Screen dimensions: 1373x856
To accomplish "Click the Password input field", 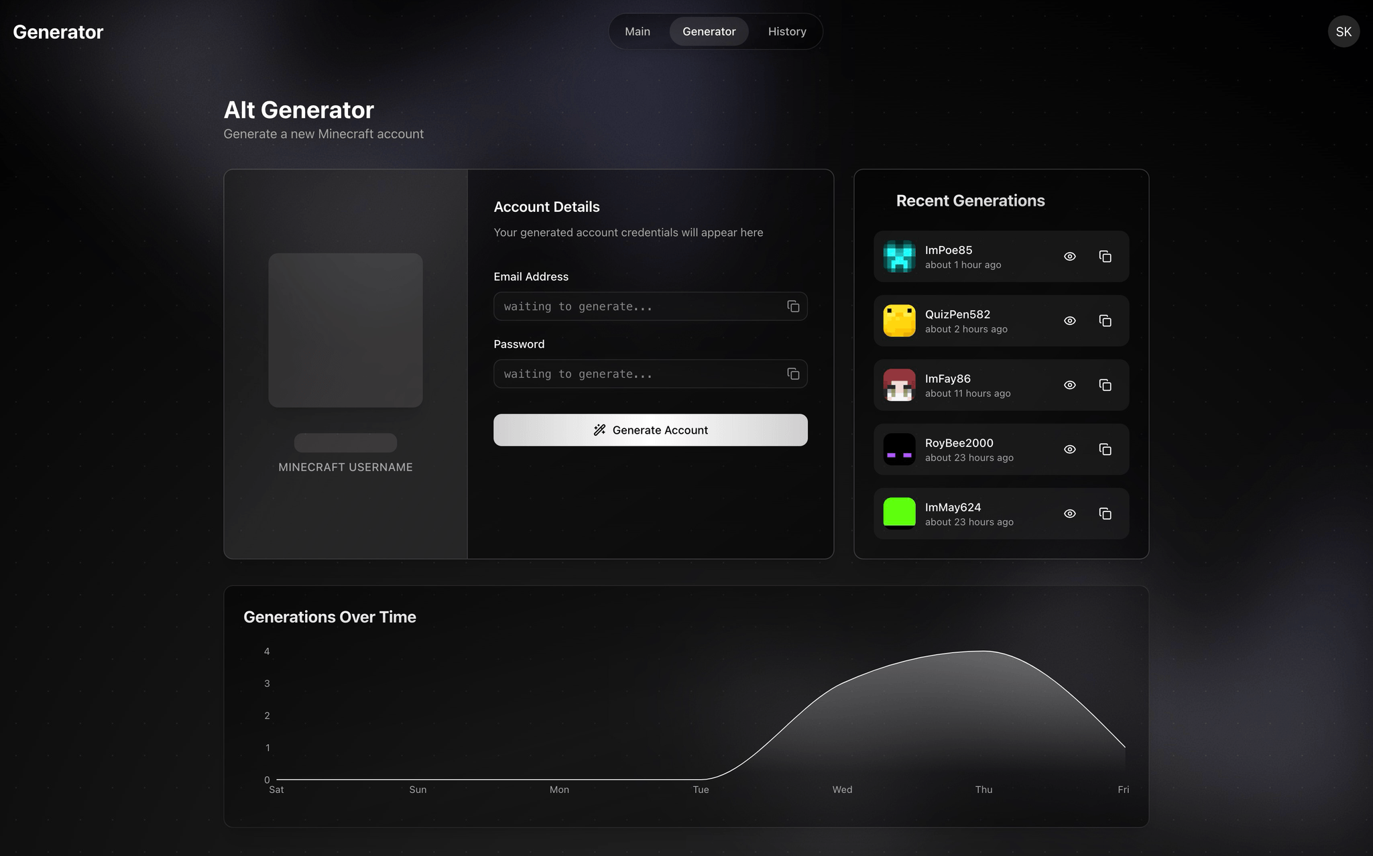I will coord(650,373).
